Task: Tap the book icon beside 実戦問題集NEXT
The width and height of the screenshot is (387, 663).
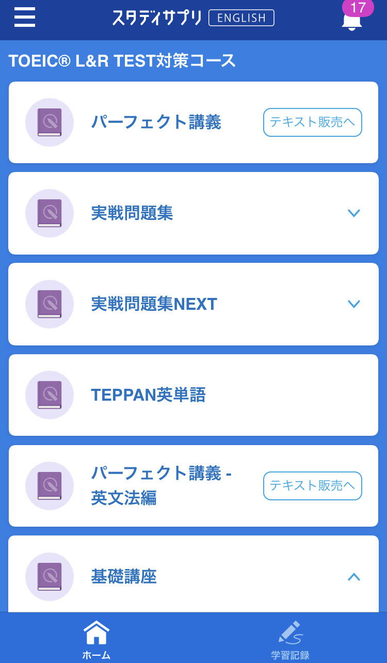Action: coord(50,304)
